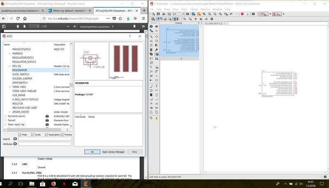Expand the TERM-1X02 library item

tap(9, 87)
